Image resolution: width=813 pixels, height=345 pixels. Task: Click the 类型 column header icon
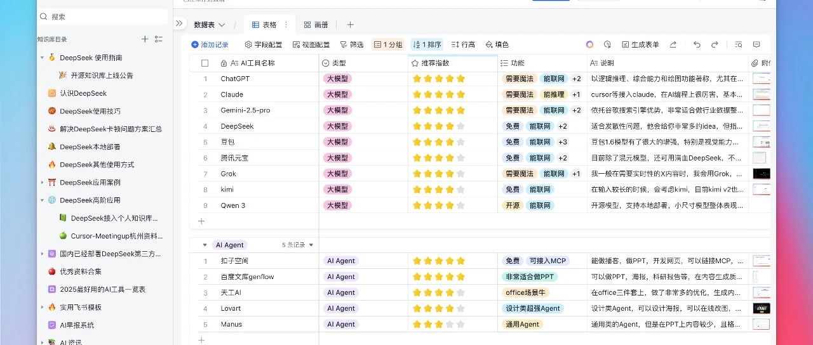[326, 63]
